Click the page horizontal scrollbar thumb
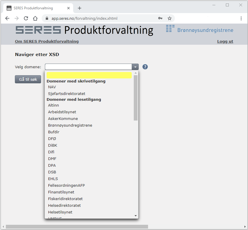 pyautogui.click(x=77, y=227)
